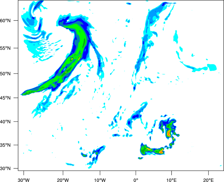Click the 55°N latitude label
Image resolution: width=224 pixels, height=182 pixels.
pos(5,48)
